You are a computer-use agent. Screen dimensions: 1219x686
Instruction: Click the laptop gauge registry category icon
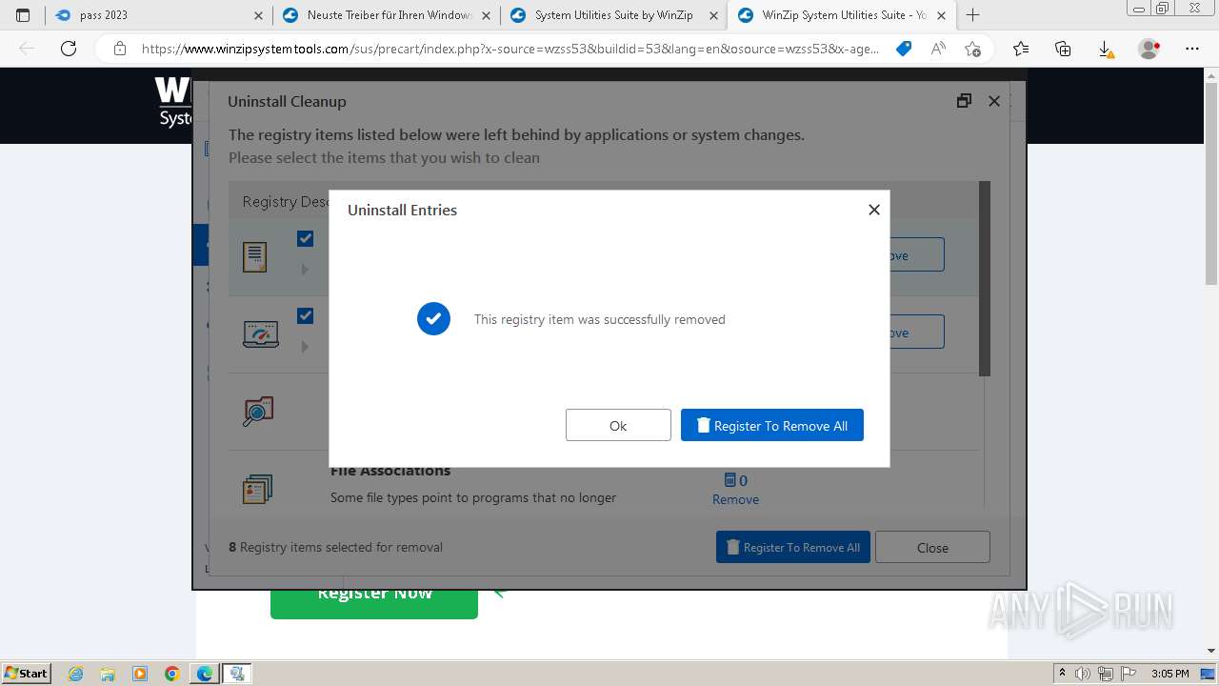coord(260,333)
